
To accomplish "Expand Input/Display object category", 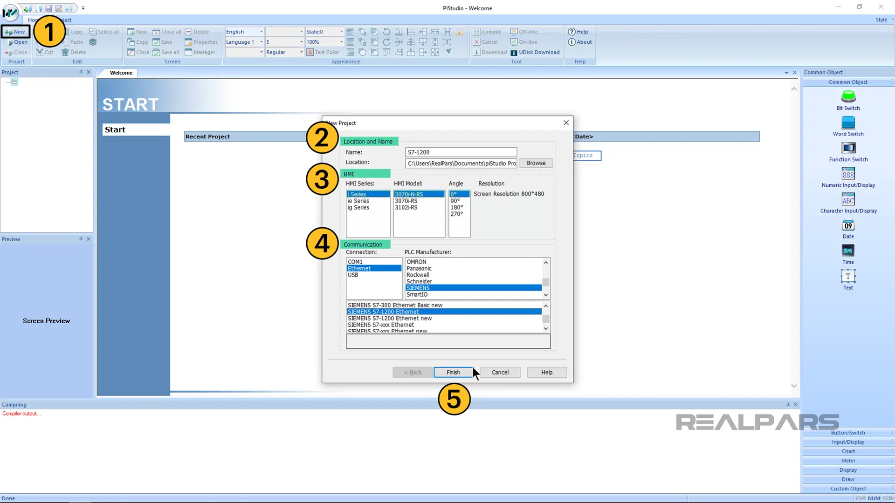I will pyautogui.click(x=848, y=442).
